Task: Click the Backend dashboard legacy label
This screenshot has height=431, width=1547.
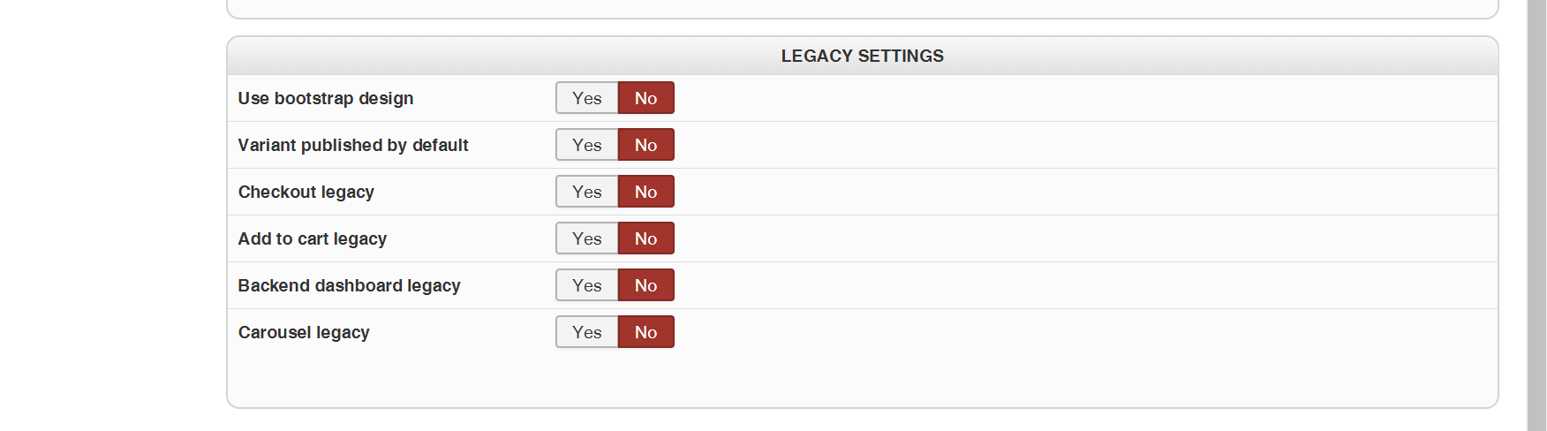Action: (x=350, y=285)
